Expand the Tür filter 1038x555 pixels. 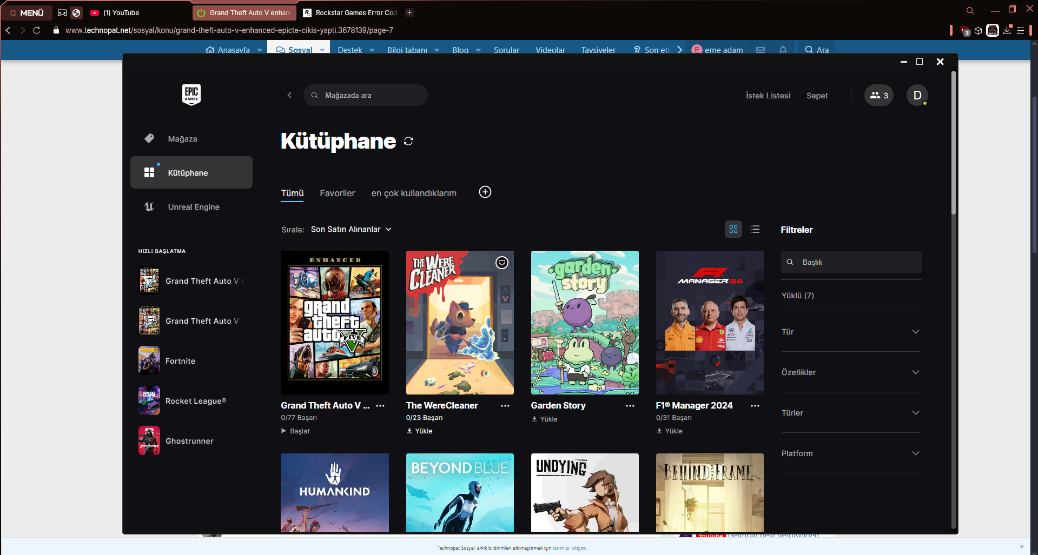tap(851, 332)
